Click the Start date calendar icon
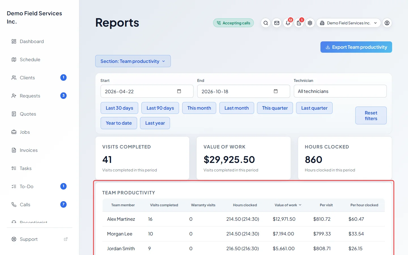Image resolution: width=408 pixels, height=255 pixels. point(179,91)
